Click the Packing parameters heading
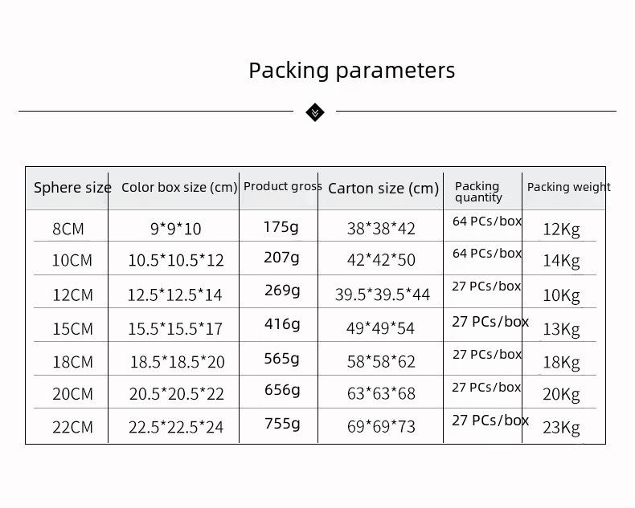This screenshot has width=635, height=508. coord(351,71)
